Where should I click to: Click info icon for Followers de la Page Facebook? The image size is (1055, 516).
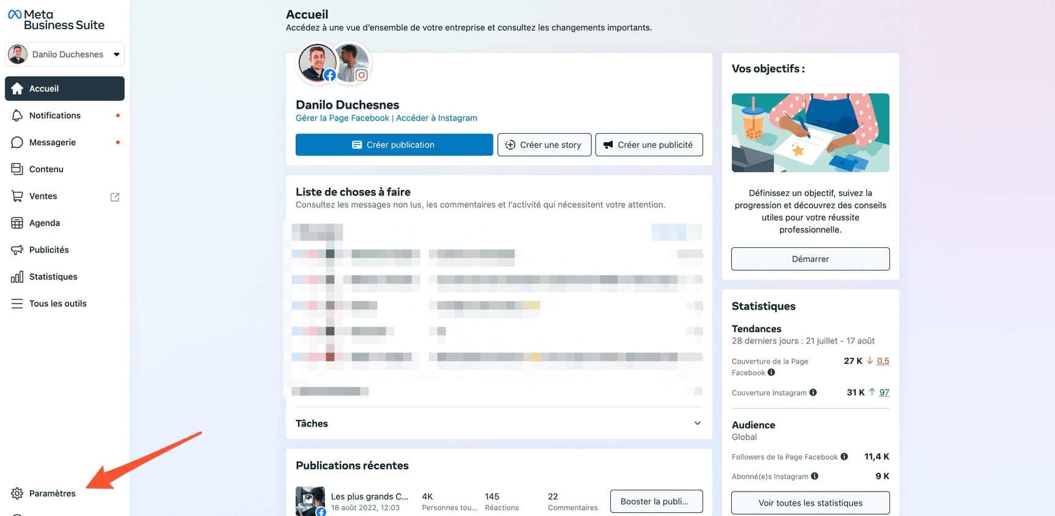844,457
